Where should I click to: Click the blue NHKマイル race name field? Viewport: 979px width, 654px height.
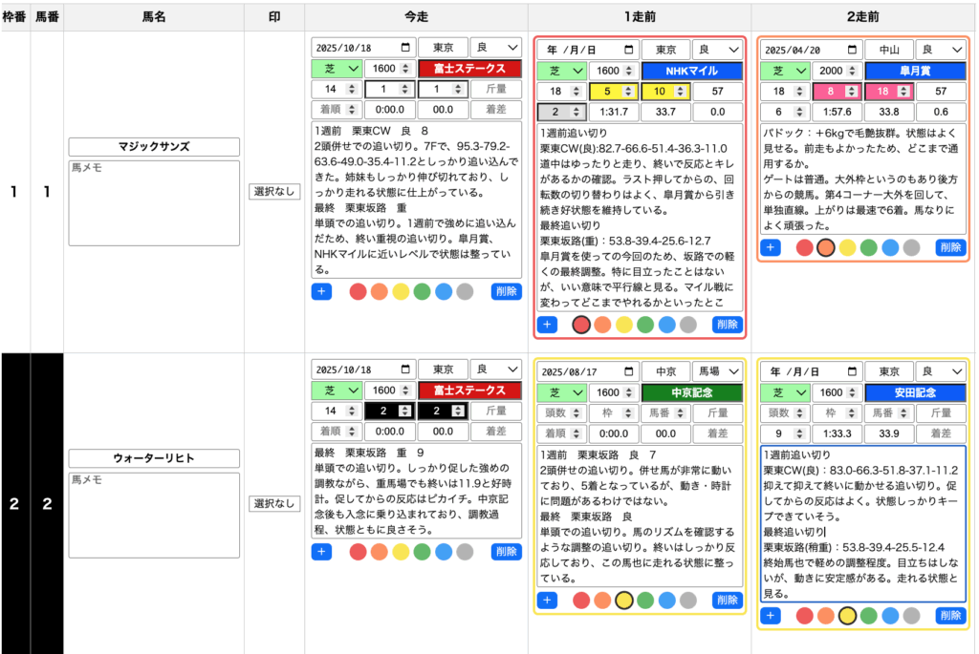692,70
